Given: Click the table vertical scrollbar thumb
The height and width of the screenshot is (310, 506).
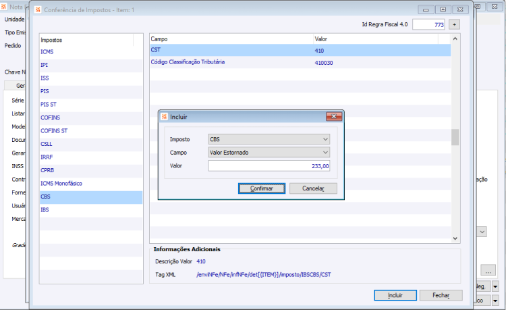Looking at the screenshot, I should (x=455, y=137).
